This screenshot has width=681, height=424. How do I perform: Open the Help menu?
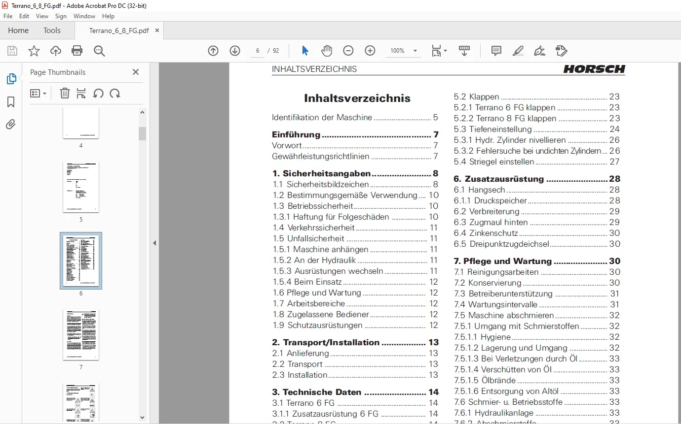click(108, 16)
